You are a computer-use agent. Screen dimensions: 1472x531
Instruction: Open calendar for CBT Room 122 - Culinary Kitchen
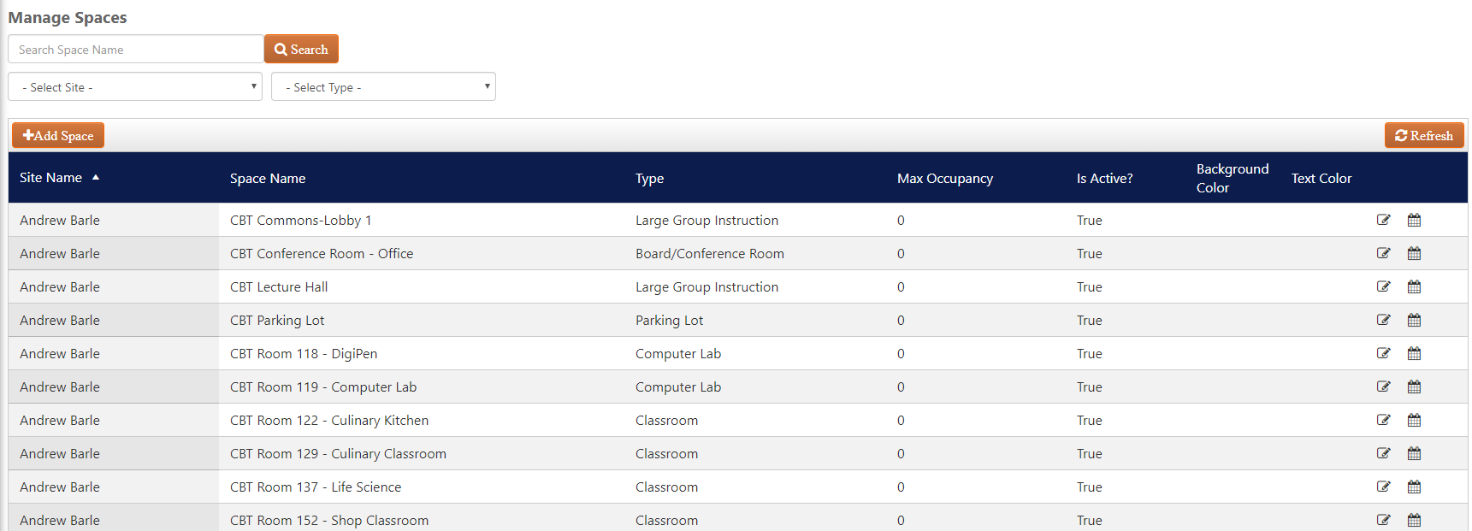[x=1414, y=420]
